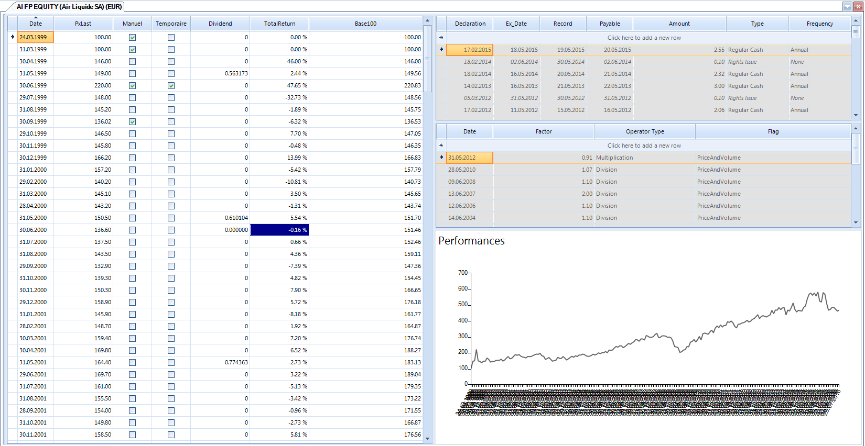Click here to add a new factor row
Image resolution: width=865 pixels, height=446 pixels.
click(644, 146)
